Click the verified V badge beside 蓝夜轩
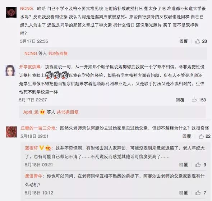212x201 pixels. point(42,148)
